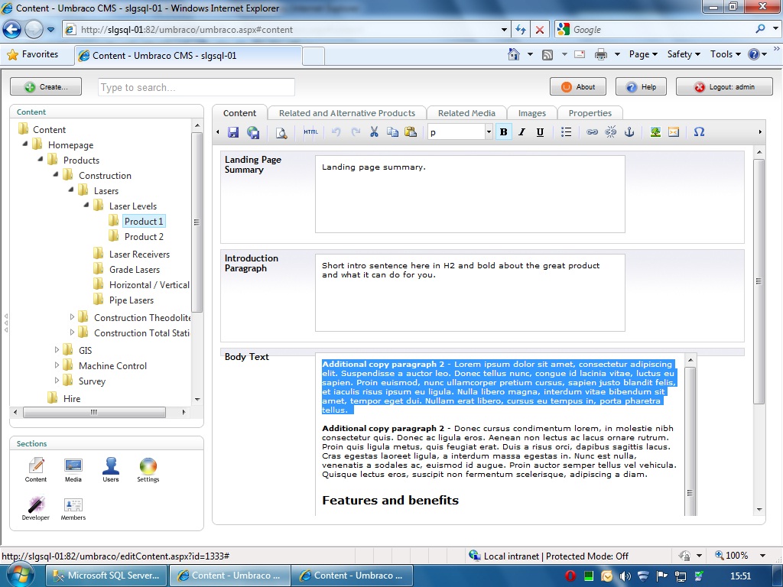Image resolution: width=783 pixels, height=587 pixels.
Task: Click the Insert macro icon
Action: (674, 131)
